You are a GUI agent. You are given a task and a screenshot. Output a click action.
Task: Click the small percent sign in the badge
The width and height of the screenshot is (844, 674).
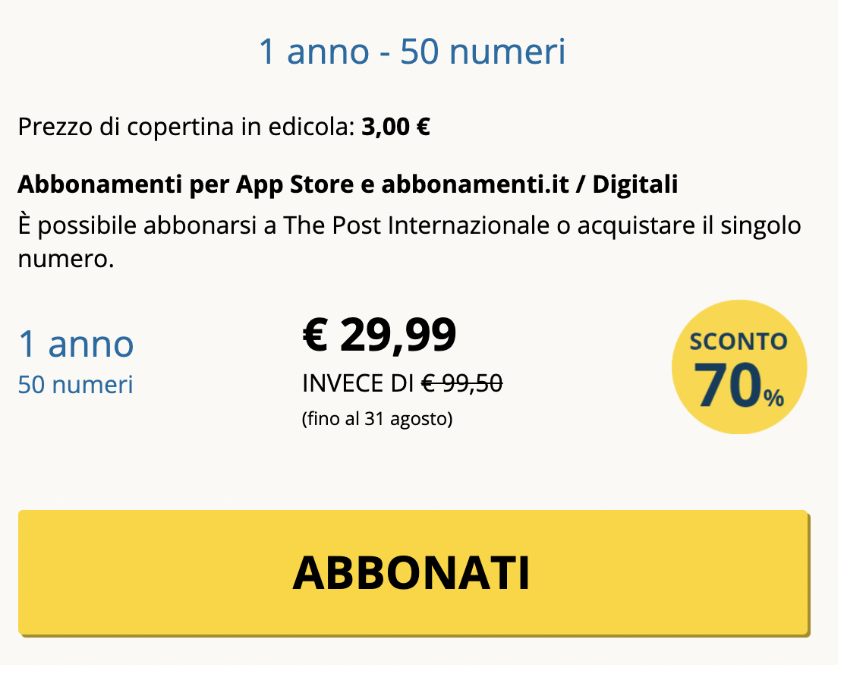click(774, 398)
